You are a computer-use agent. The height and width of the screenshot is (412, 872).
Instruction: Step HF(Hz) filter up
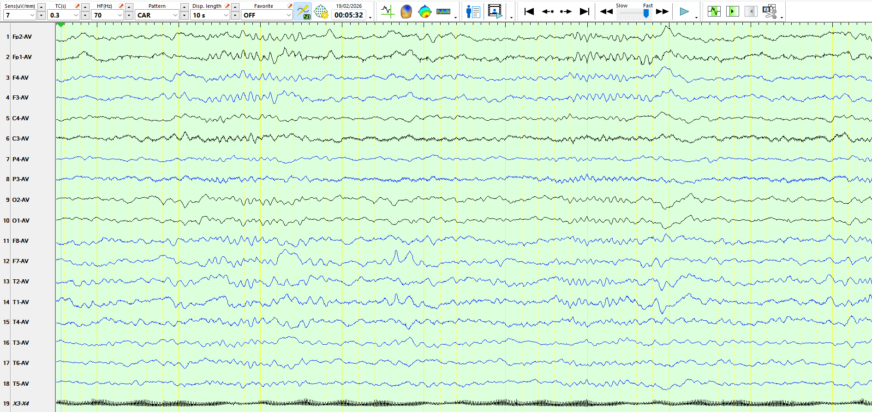[x=129, y=7]
